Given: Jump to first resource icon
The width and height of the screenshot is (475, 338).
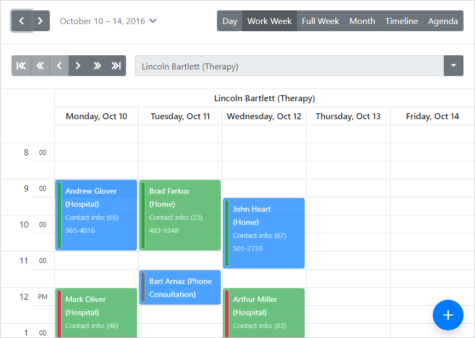Looking at the screenshot, I should (x=21, y=66).
